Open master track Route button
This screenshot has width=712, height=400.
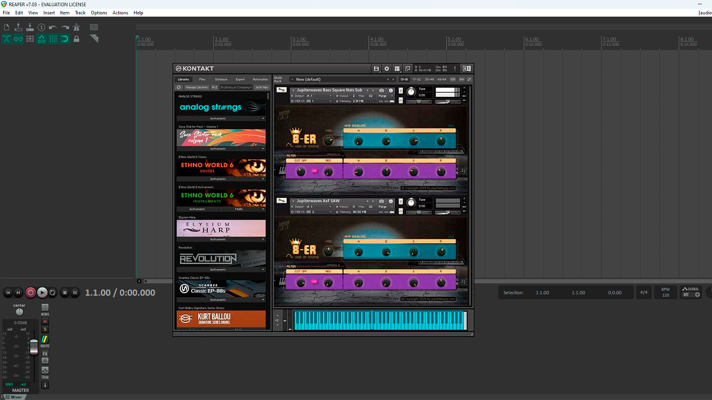point(45,339)
